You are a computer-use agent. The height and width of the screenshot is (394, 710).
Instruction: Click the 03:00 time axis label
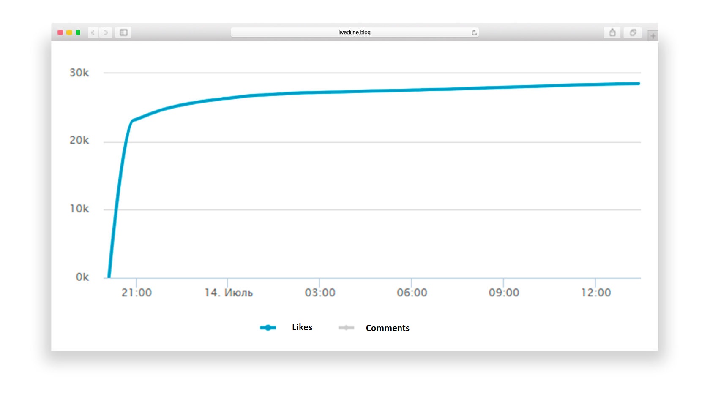pyautogui.click(x=320, y=293)
